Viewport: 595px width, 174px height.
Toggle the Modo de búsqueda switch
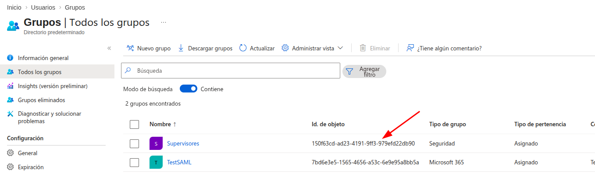click(189, 89)
